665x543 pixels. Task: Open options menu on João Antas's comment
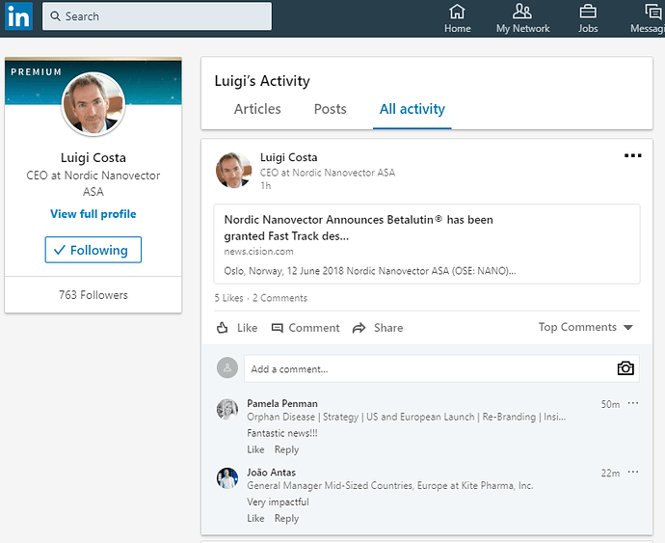[633, 472]
